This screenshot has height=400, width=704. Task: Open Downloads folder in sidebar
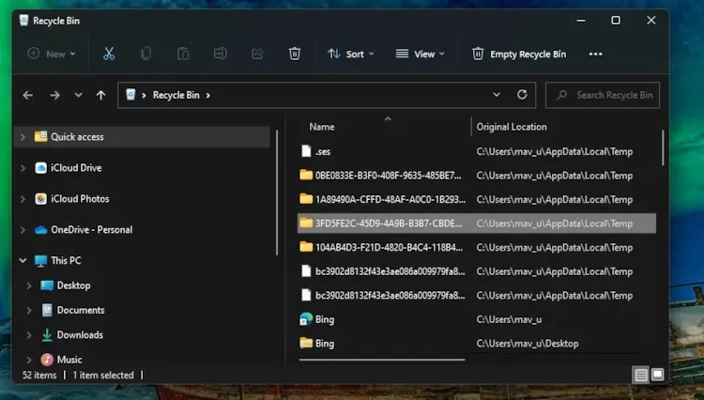click(x=80, y=335)
